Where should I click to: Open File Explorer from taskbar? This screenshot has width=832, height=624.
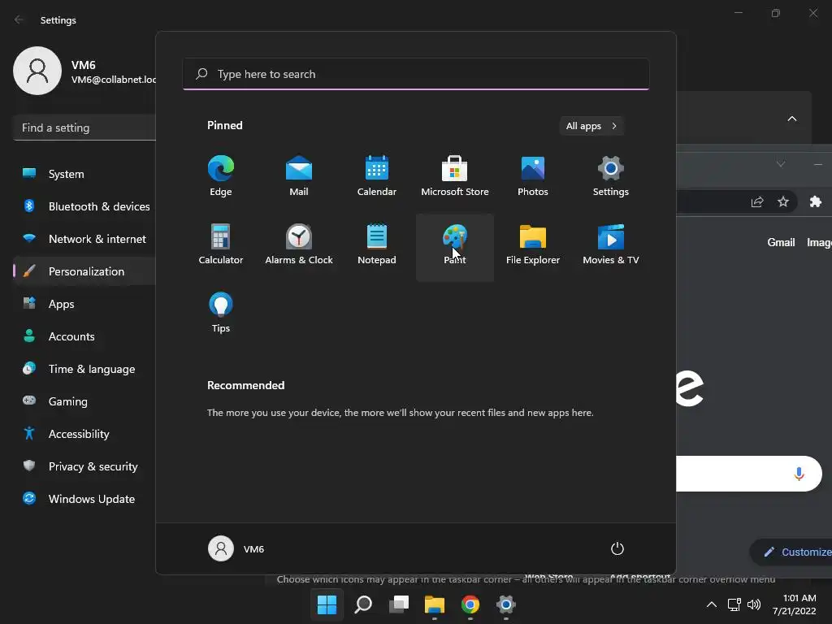click(435, 604)
